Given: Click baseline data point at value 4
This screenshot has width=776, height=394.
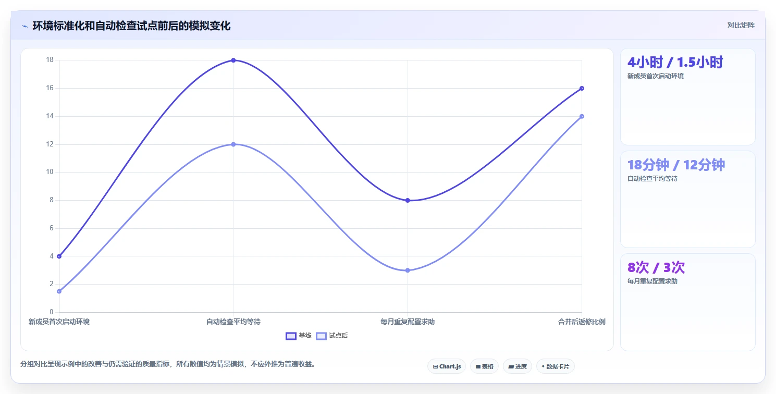Looking at the screenshot, I should coord(59,256).
